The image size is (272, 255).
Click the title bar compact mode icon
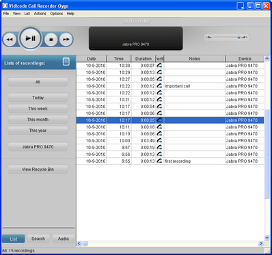click(241, 5)
